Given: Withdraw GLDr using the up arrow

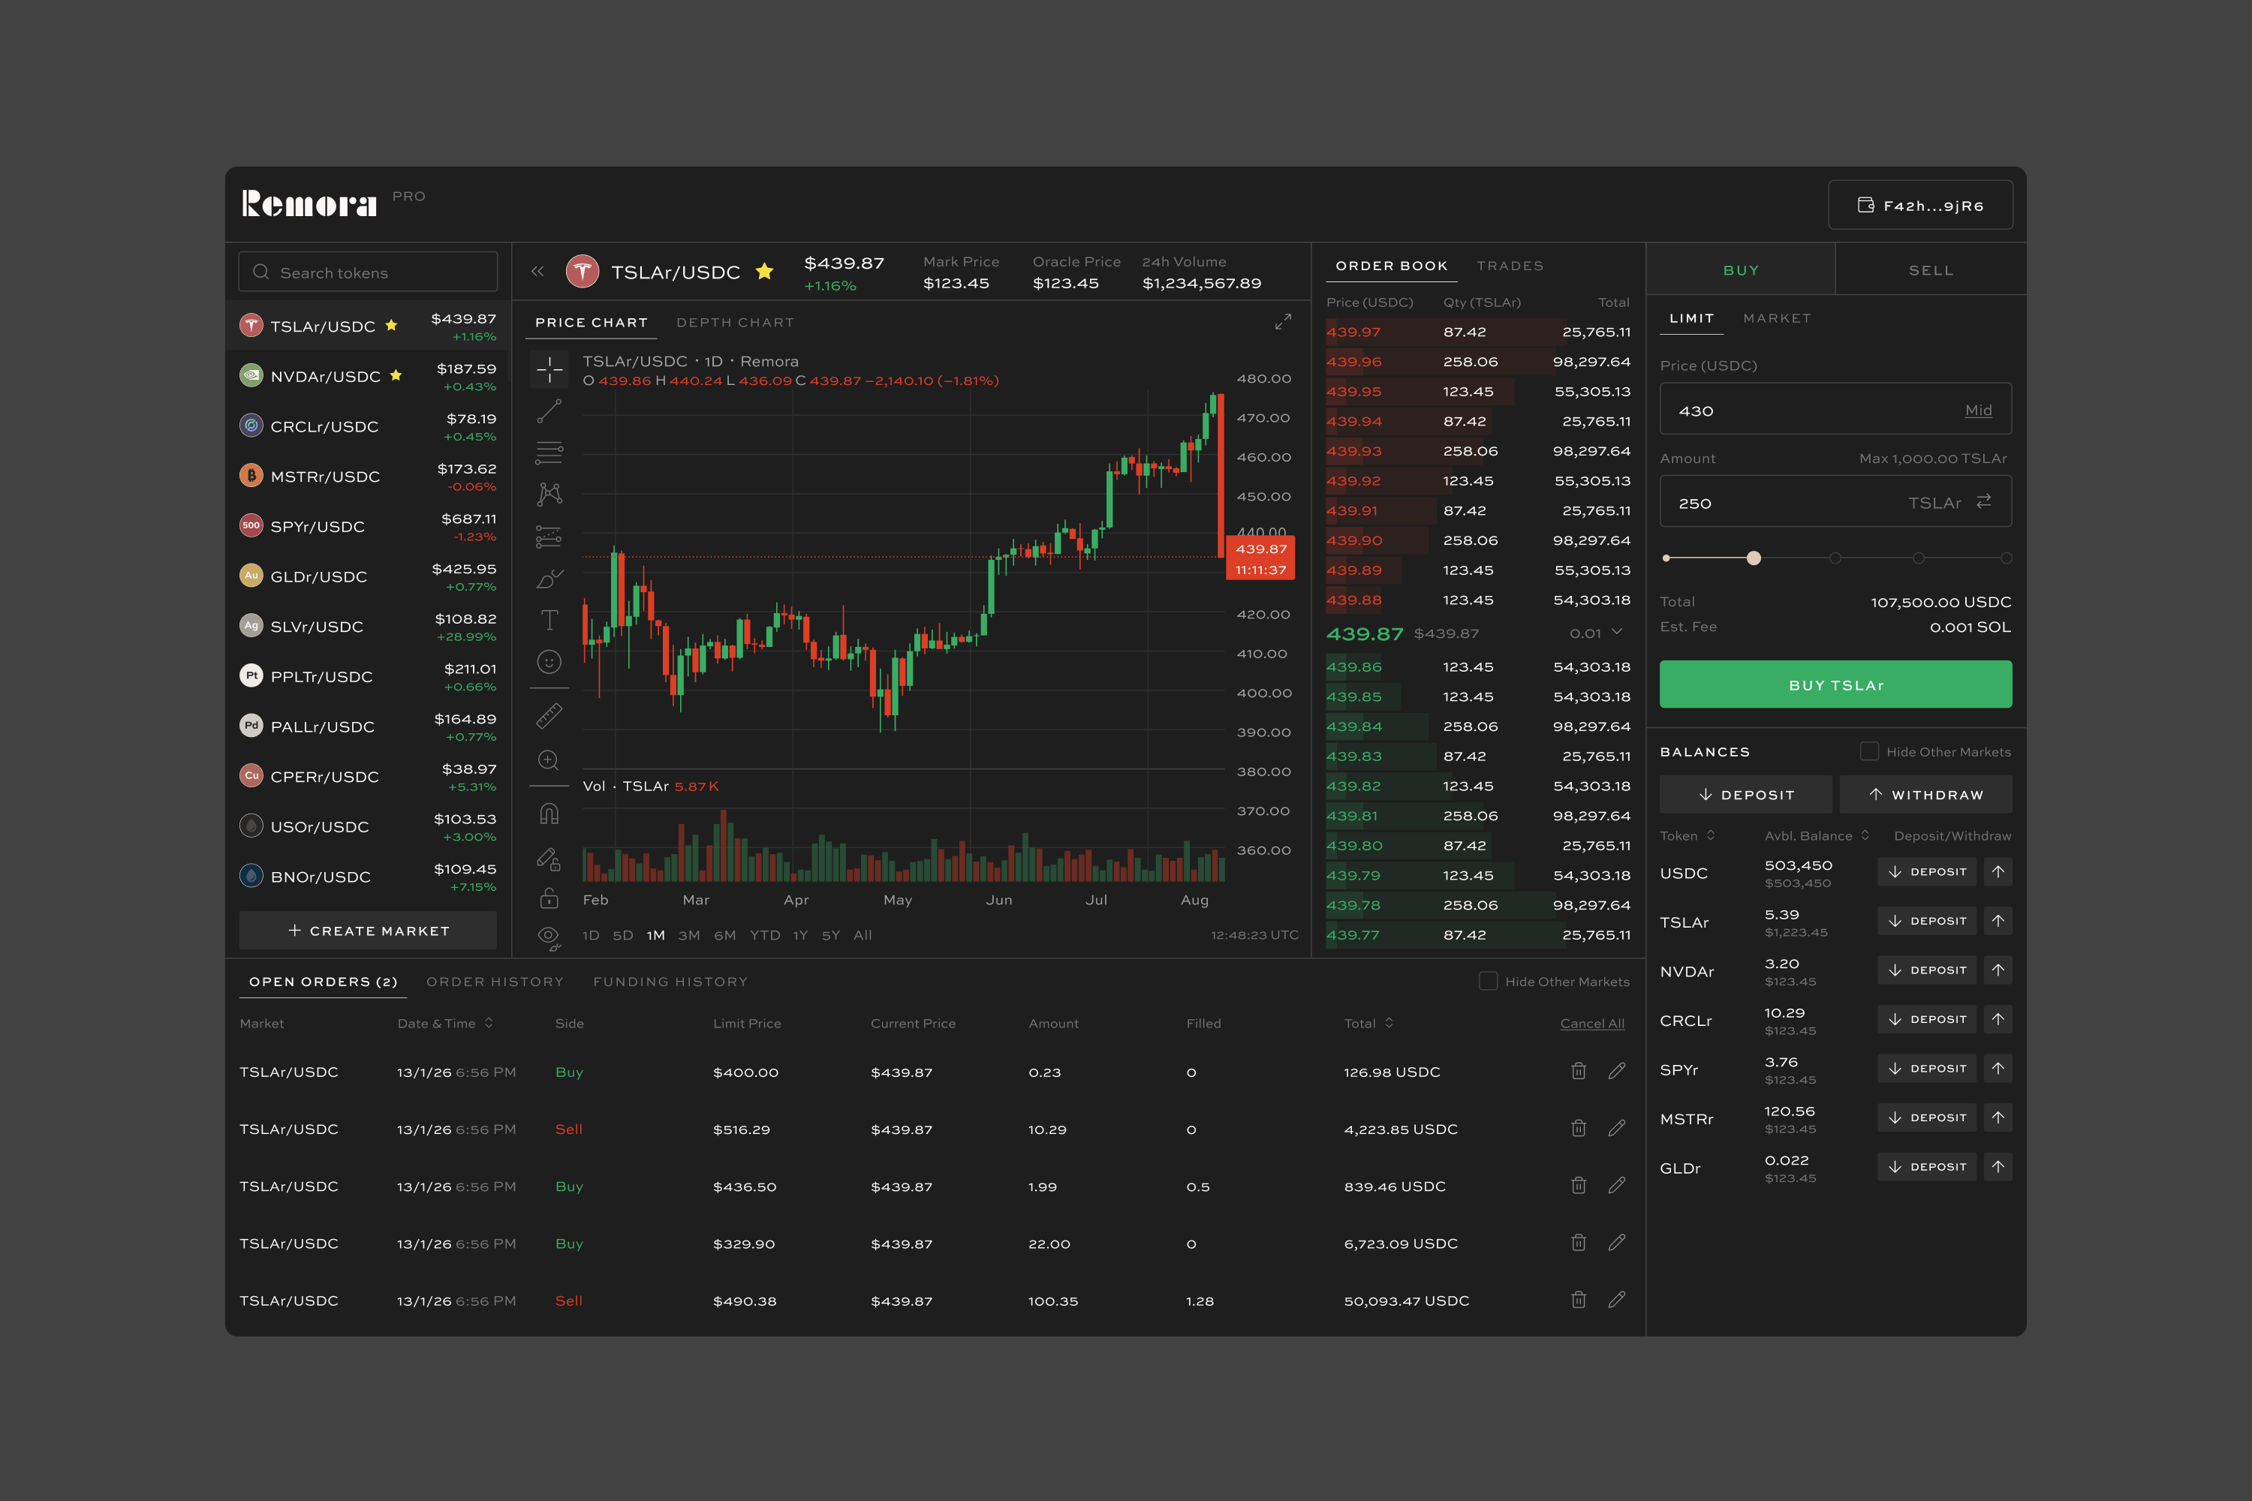Looking at the screenshot, I should [x=1998, y=1166].
